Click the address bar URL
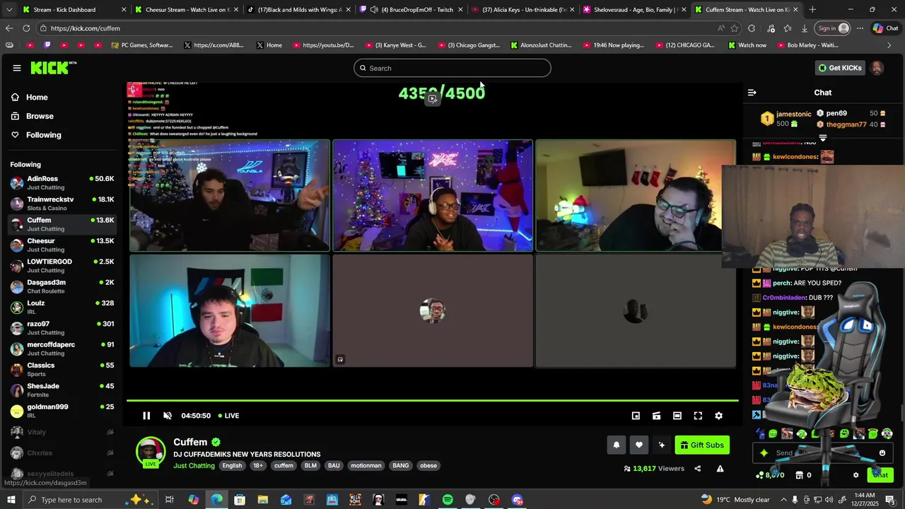The image size is (905, 509). [x=85, y=28]
